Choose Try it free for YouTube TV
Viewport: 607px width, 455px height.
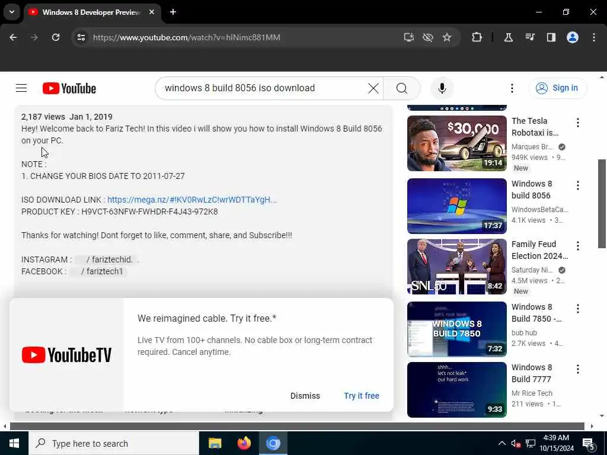(x=362, y=396)
